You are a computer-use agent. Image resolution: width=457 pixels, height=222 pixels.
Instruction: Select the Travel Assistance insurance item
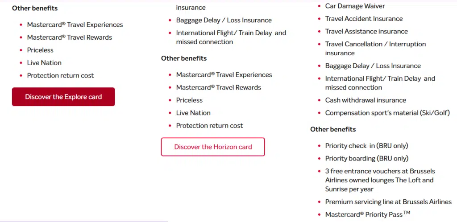(x=366, y=31)
